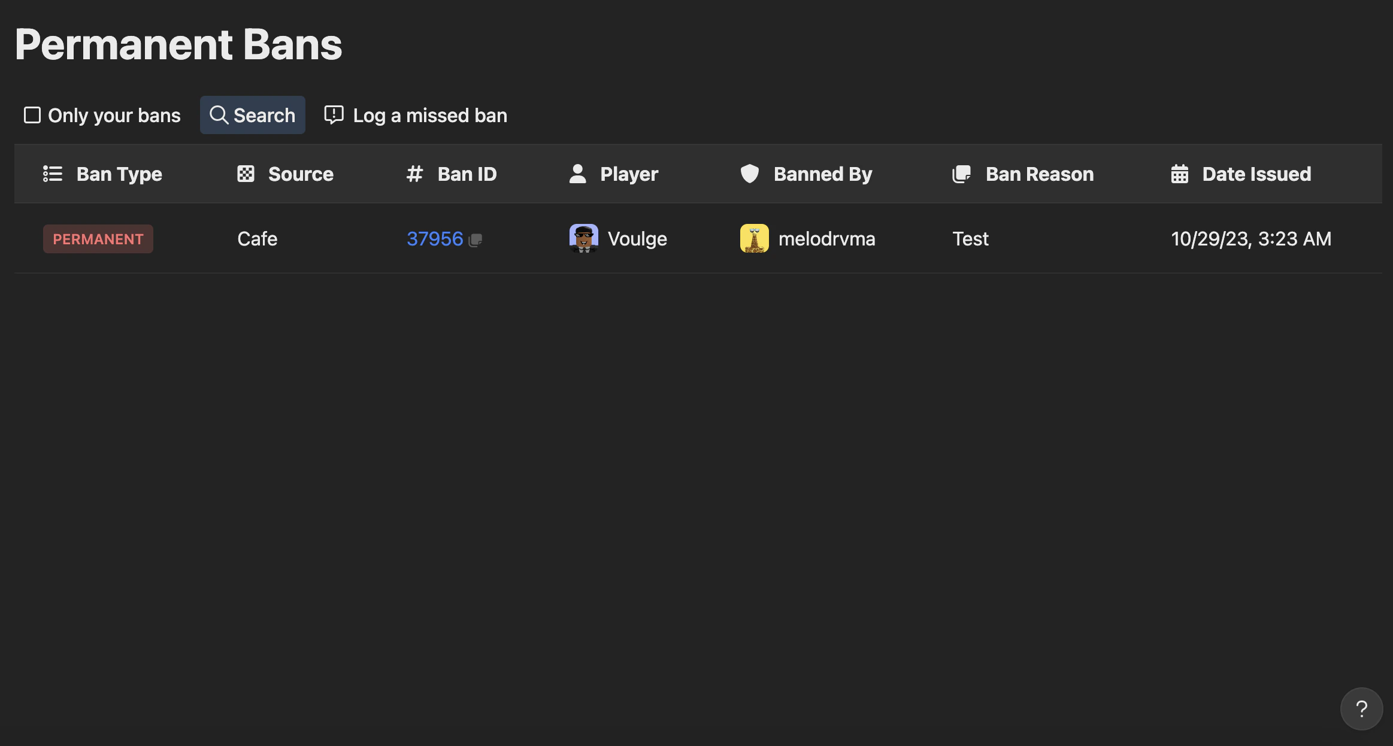Click the magnifier icon inside the Search button
The image size is (1393, 746).
(x=218, y=115)
